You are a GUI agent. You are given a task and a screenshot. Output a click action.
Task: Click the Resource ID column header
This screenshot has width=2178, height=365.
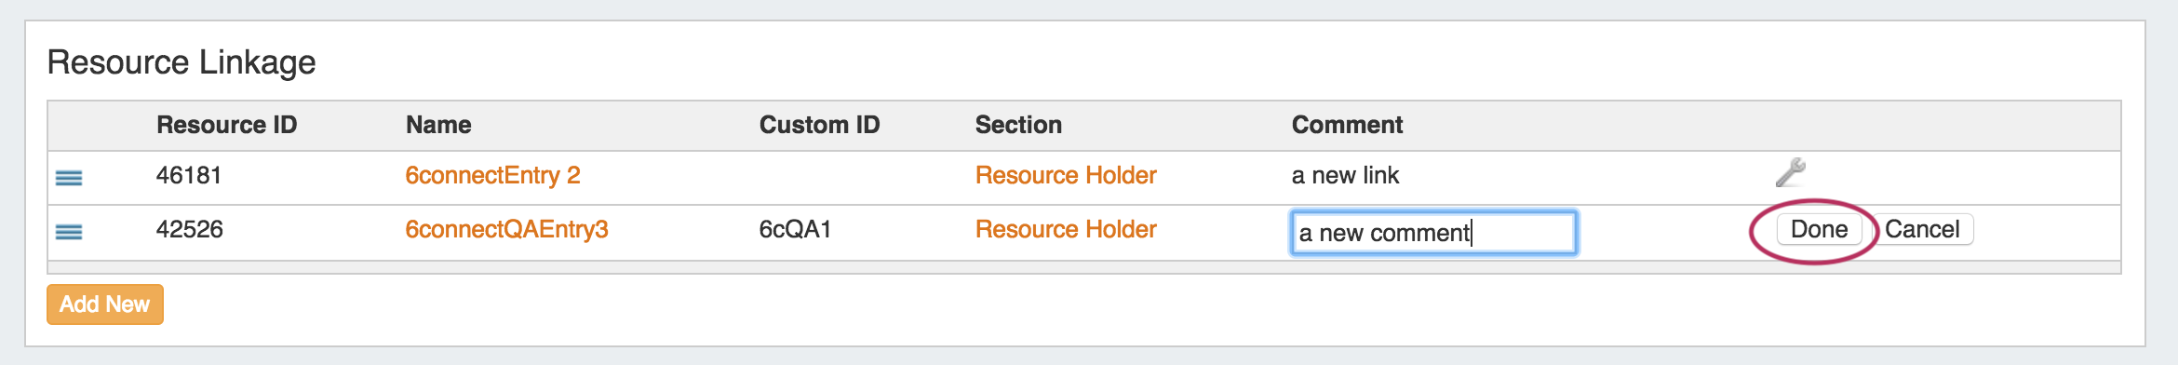226,125
